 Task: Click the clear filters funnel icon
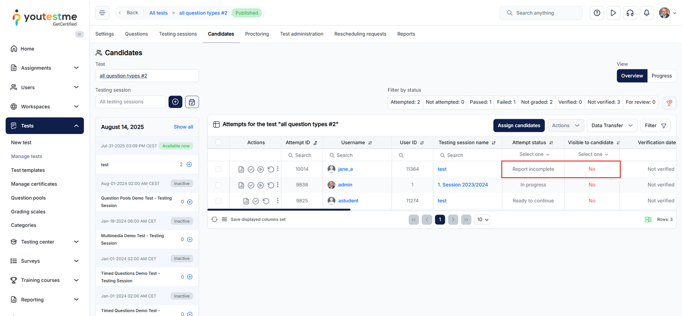pos(669,103)
